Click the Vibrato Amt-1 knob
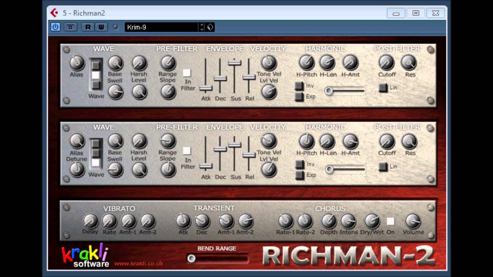The image size is (493, 277). coord(128,221)
